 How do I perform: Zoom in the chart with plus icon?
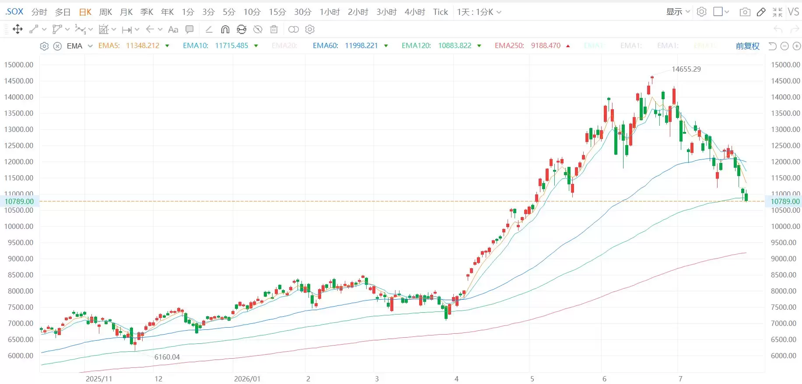797,46
